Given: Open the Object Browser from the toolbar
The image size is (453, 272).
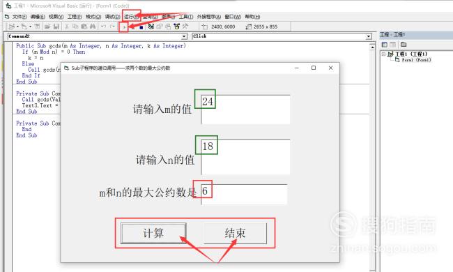Looking at the screenshot, I should [177, 27].
